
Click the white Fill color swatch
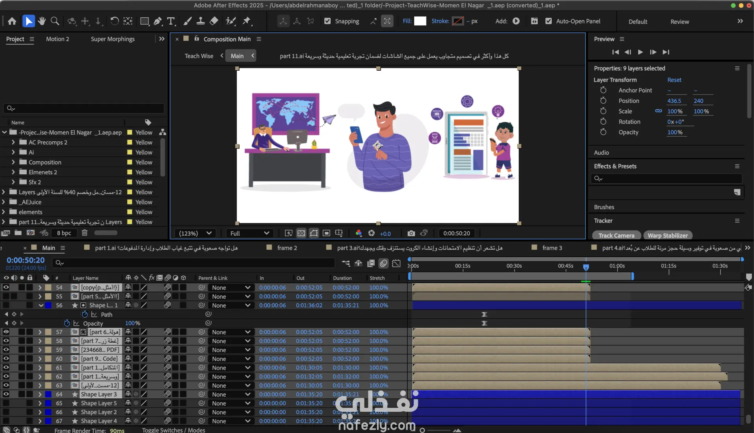(x=420, y=21)
